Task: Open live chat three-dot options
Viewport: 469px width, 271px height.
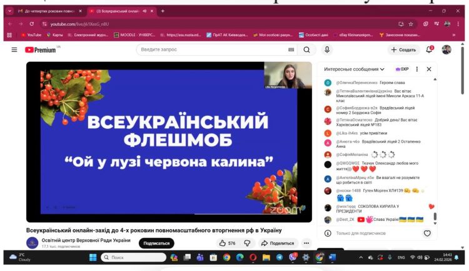Action: [x=417, y=69]
